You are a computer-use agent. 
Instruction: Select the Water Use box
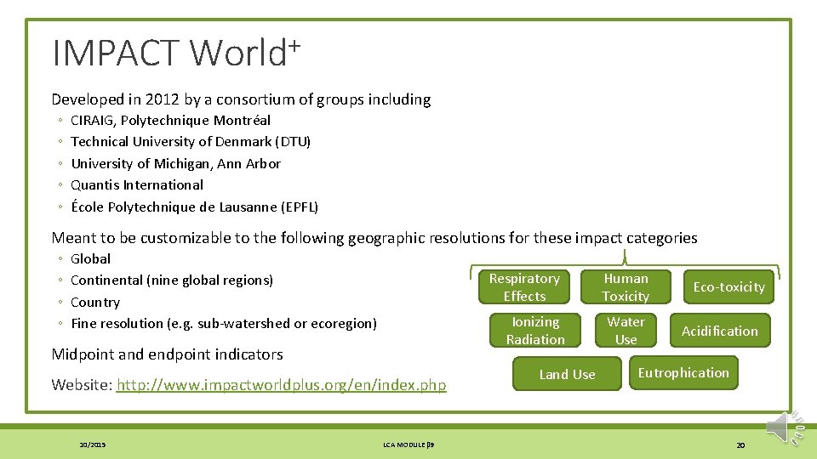coord(626,331)
